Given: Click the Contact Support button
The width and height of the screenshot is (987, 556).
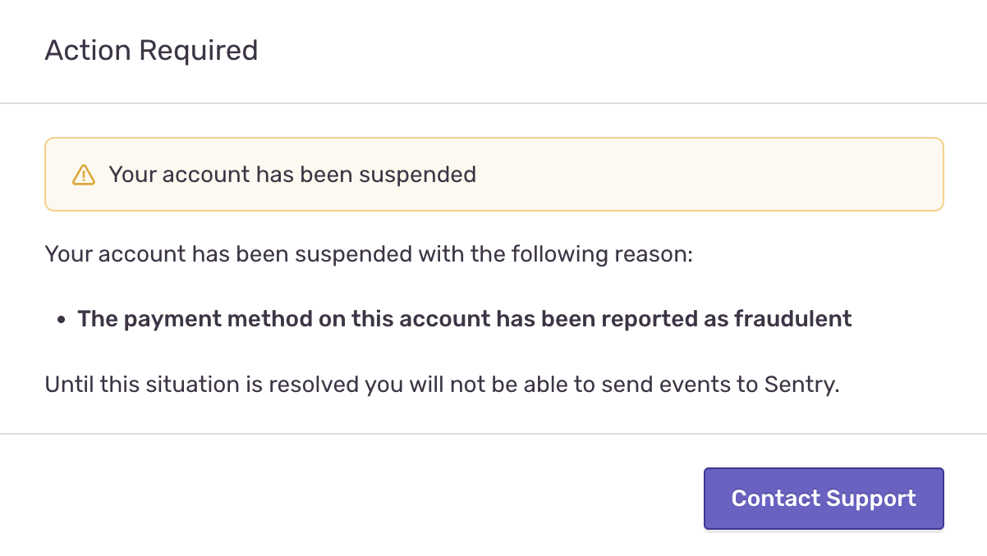Looking at the screenshot, I should (x=824, y=499).
